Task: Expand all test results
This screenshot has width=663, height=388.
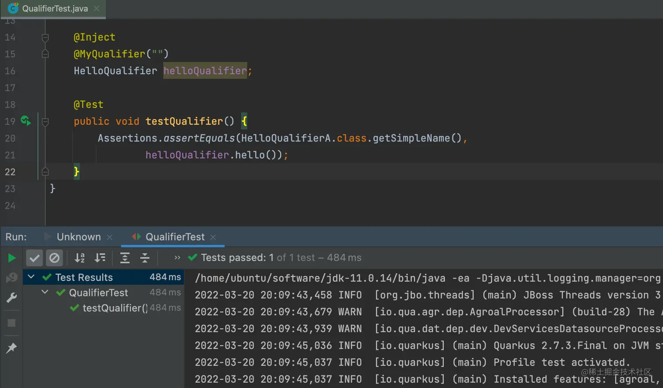Action: [125, 258]
